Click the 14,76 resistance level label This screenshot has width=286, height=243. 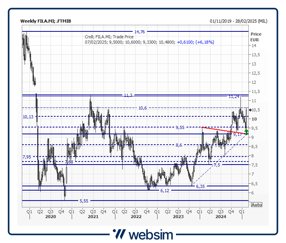click(x=139, y=31)
